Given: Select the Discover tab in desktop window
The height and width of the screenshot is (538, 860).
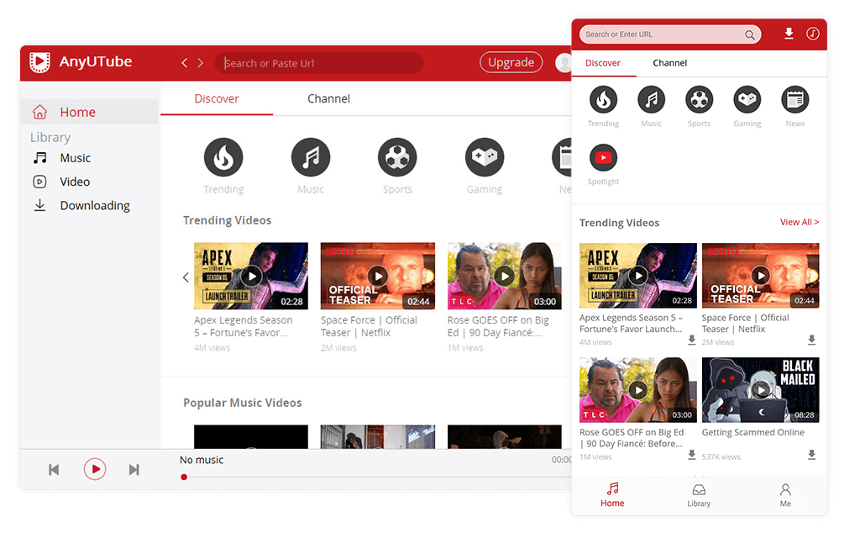Looking at the screenshot, I should point(217,99).
